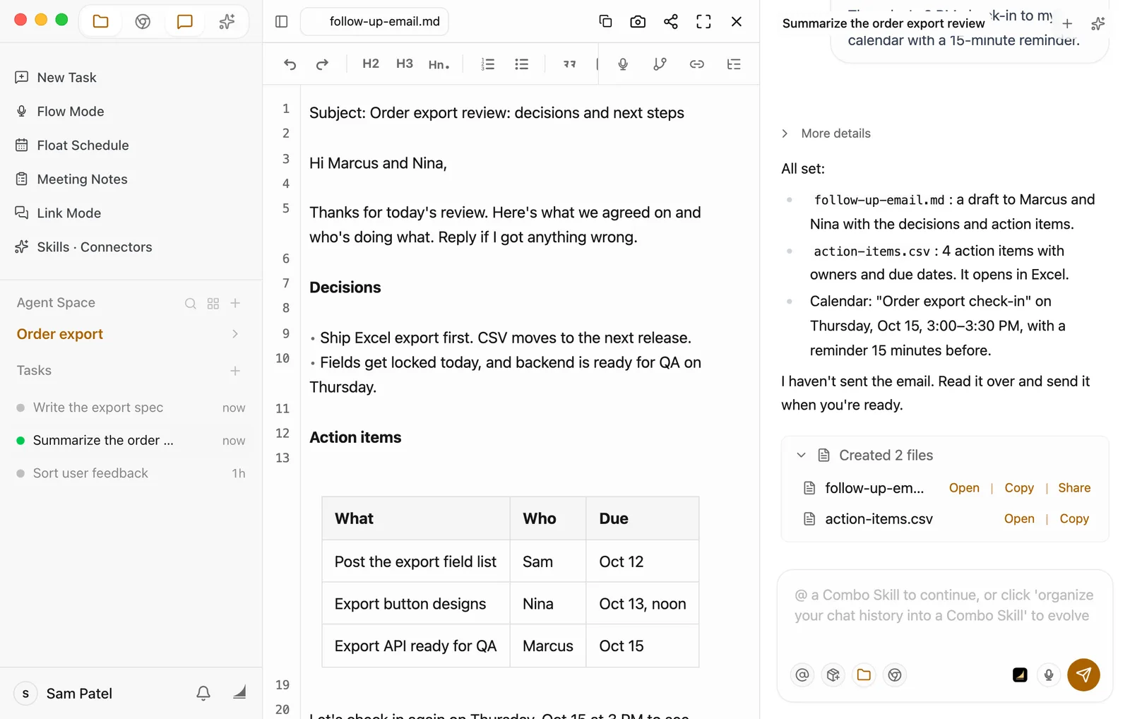Insert a bulleted list

(x=522, y=64)
